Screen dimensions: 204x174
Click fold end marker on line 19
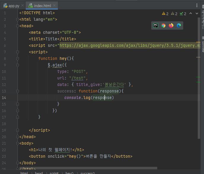[17, 130]
